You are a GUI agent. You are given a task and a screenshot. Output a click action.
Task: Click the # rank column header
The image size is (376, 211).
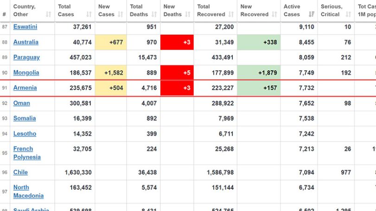point(4,14)
